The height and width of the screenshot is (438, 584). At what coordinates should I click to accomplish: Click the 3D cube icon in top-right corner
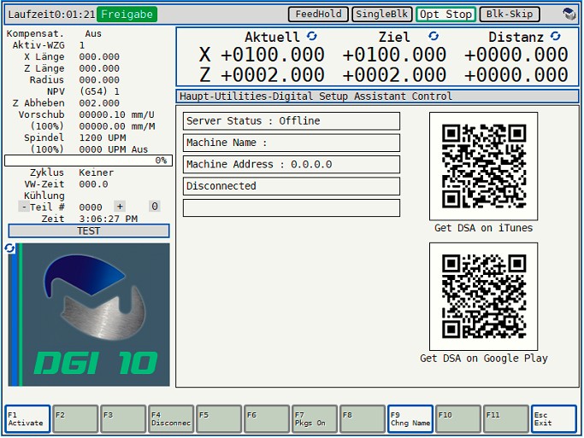click(x=569, y=15)
